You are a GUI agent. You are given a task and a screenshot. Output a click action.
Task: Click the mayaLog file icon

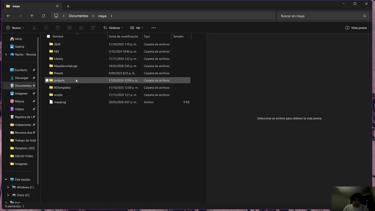point(51,102)
